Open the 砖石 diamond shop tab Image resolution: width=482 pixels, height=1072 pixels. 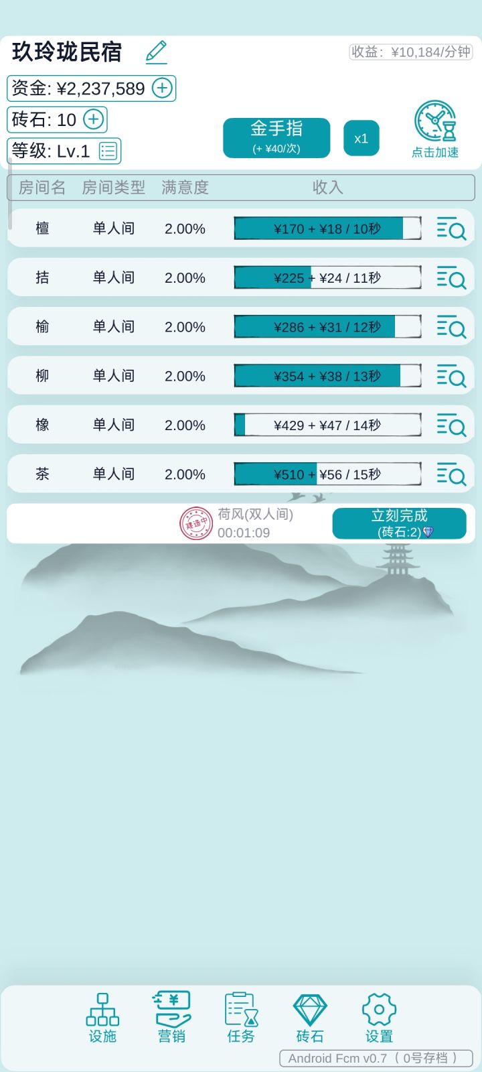pyautogui.click(x=310, y=1018)
